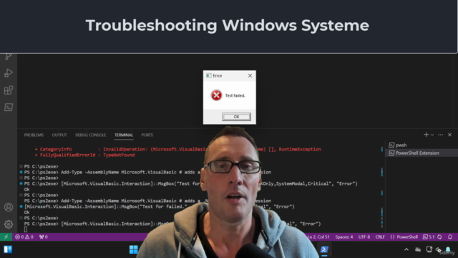
Task: Create a new terminal with plus icon
Action: click(x=426, y=135)
